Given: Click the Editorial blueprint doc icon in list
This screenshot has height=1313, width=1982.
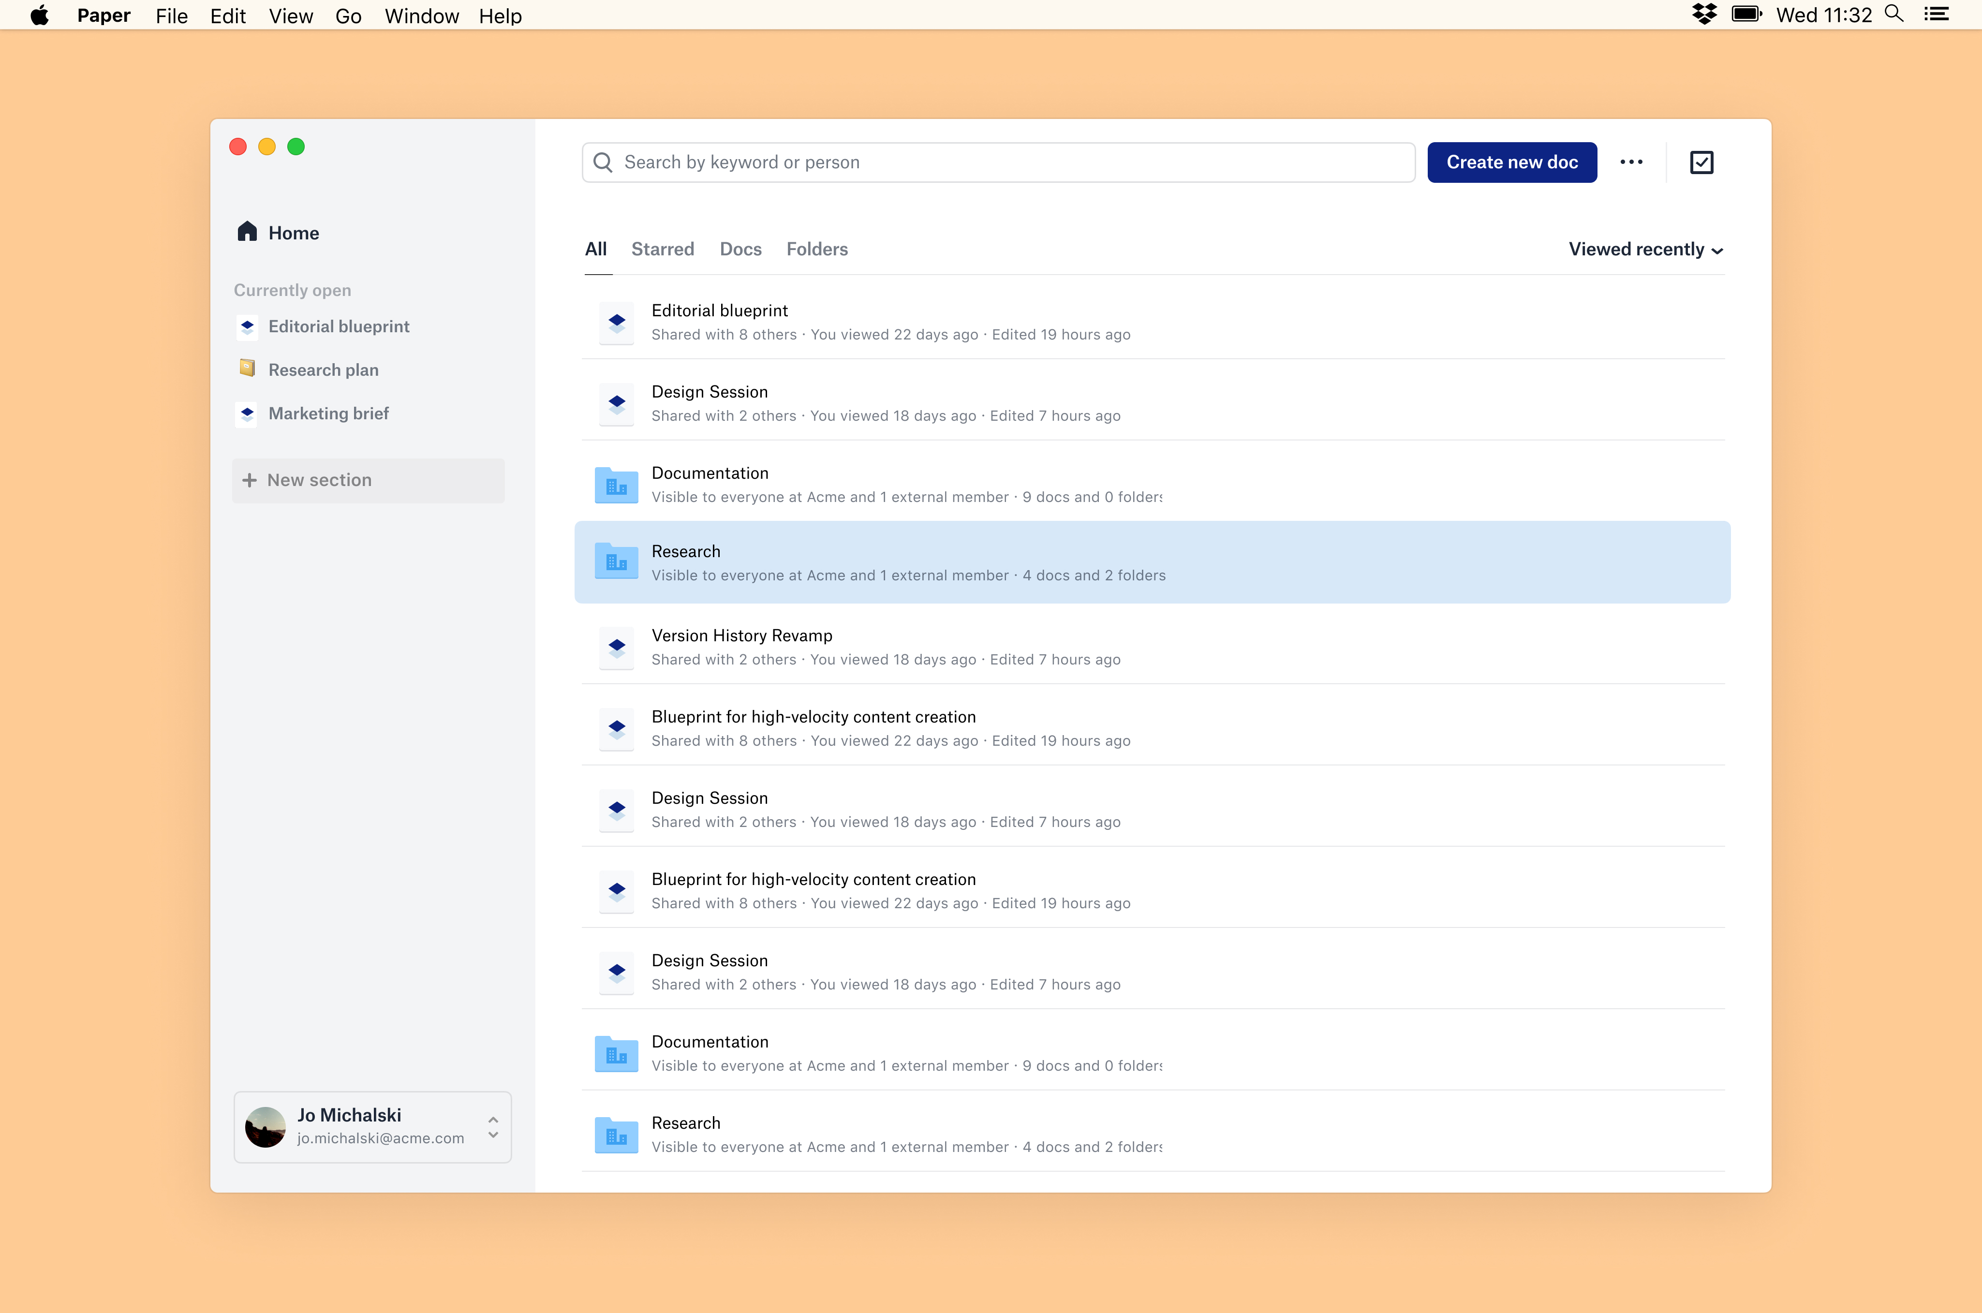Looking at the screenshot, I should click(617, 322).
